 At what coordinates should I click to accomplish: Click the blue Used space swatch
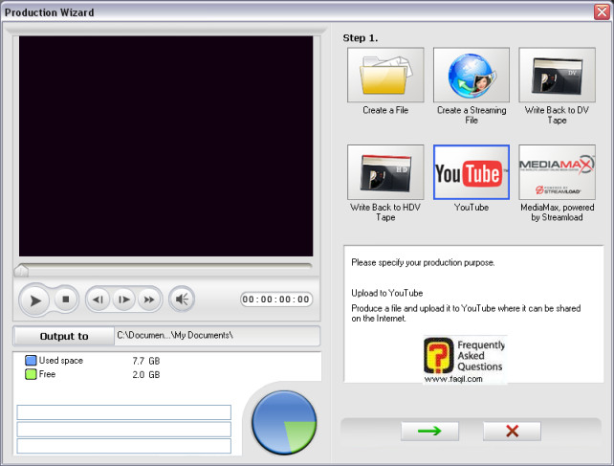(x=31, y=361)
